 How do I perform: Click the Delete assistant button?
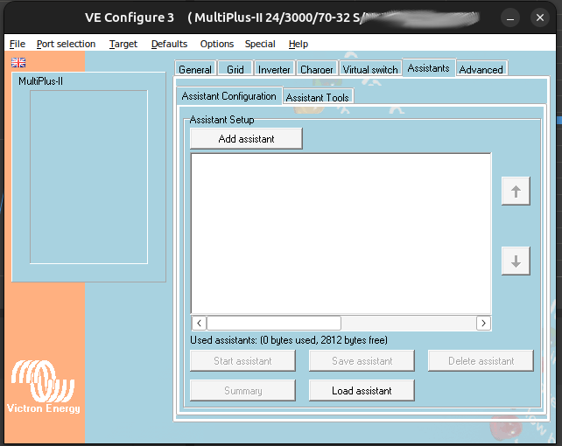[x=481, y=361]
